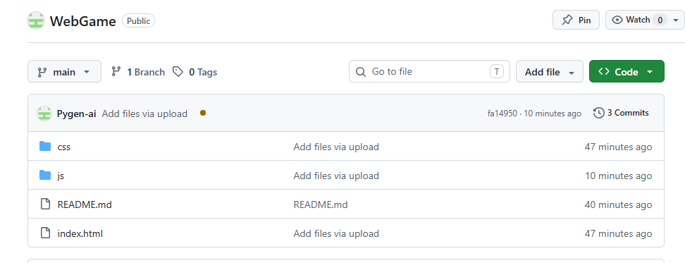Click the tag icon beside 0 Tags

178,72
